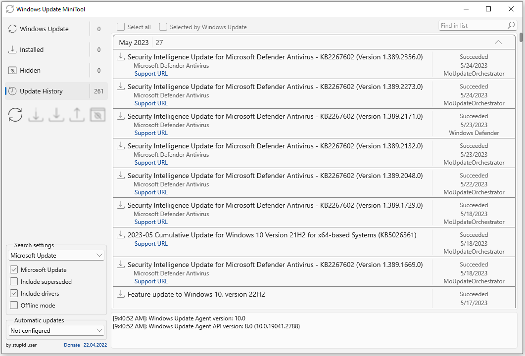Screen dimensions: 525x356
Task: Click the download icon of the Feature update 22H2 row
Action: 121,294
